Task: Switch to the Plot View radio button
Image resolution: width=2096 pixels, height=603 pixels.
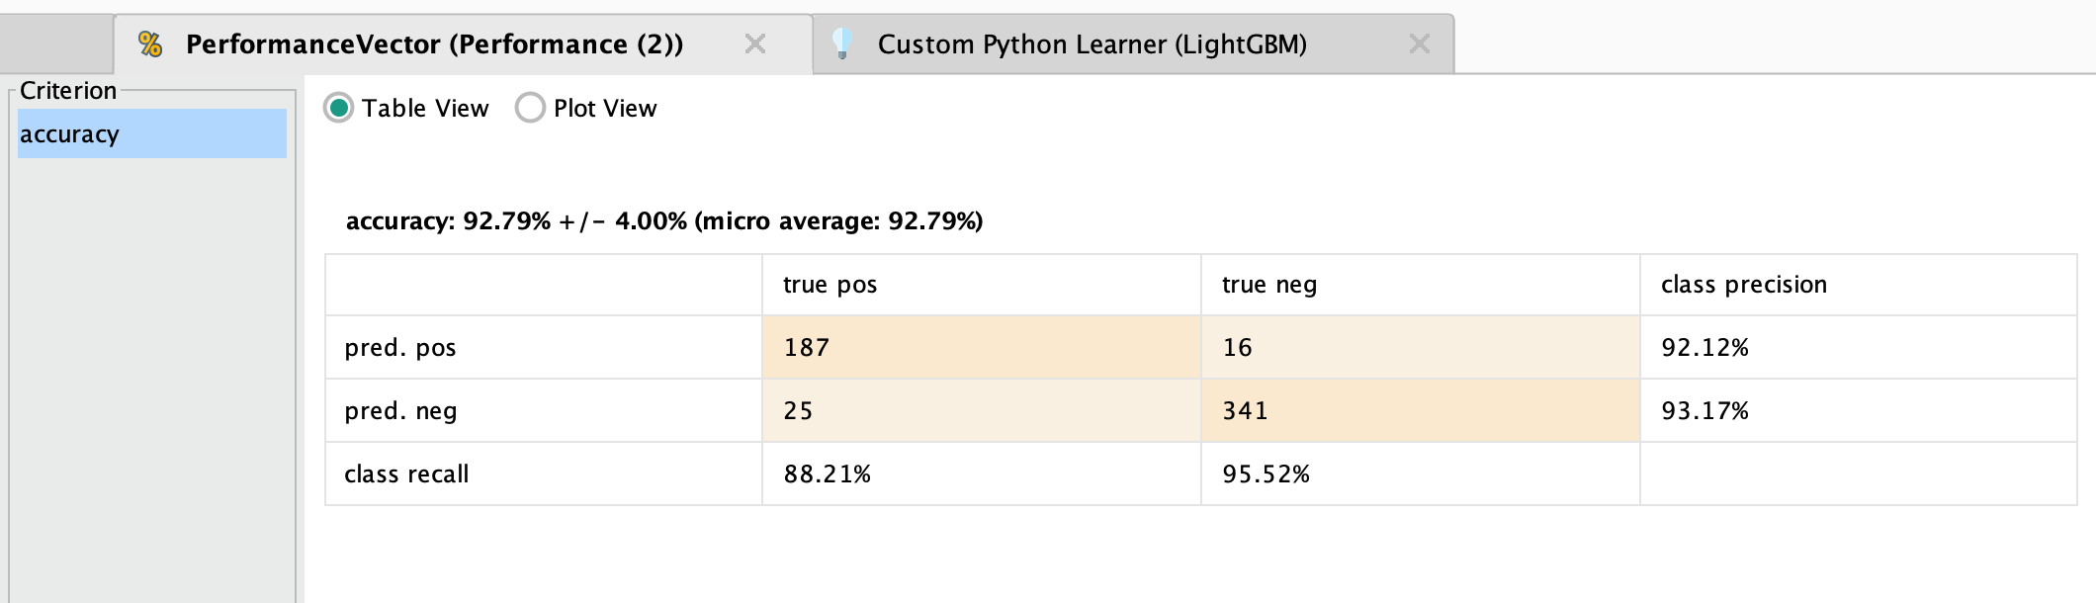Action: click(x=530, y=108)
